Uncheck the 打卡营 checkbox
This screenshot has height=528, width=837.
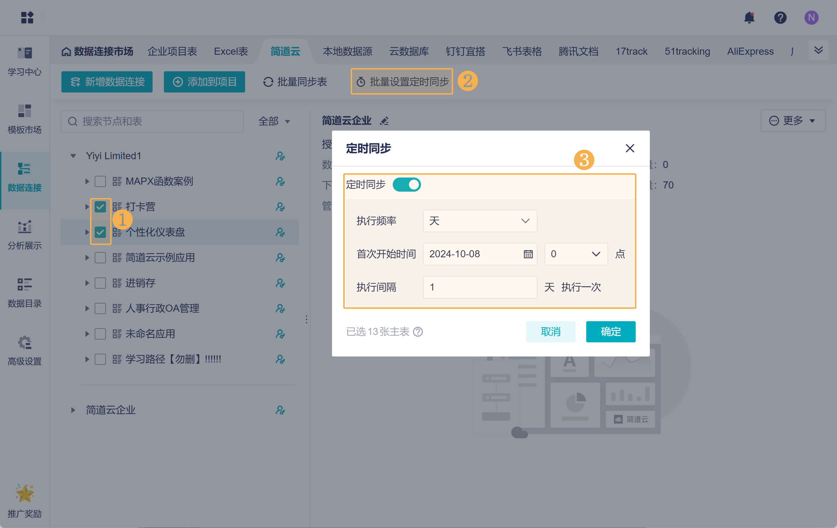pyautogui.click(x=100, y=207)
